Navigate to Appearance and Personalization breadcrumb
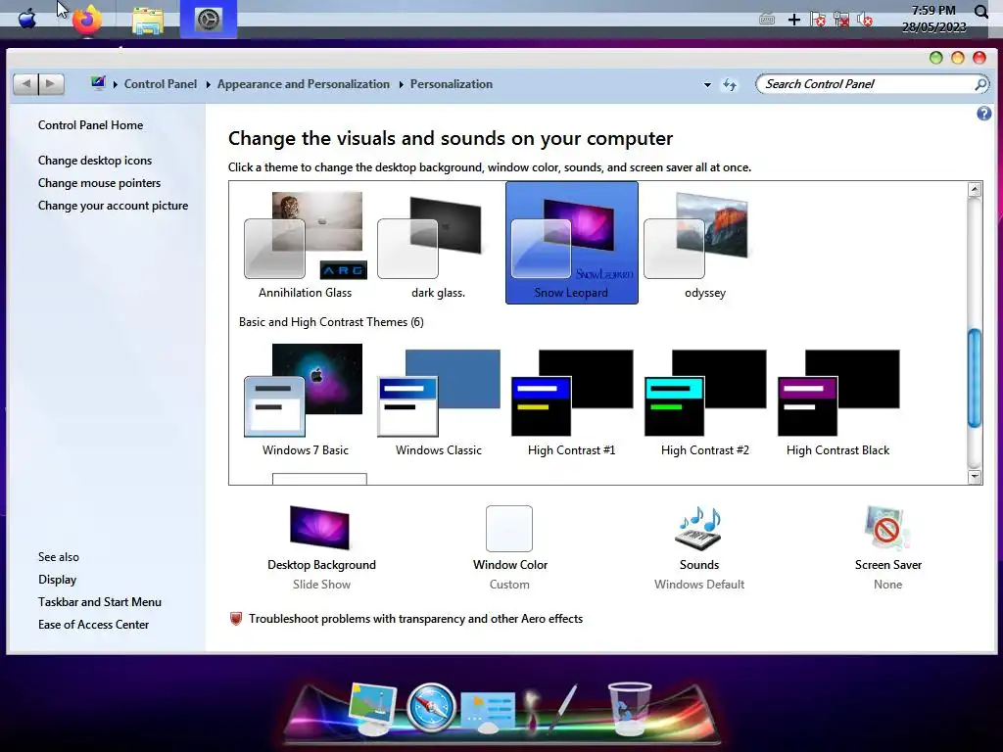The image size is (1003, 752). (304, 84)
